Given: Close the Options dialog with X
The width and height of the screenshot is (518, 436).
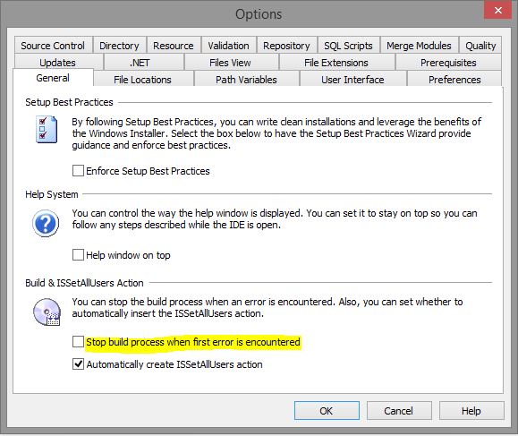Looking at the screenshot, I should 497,10.
